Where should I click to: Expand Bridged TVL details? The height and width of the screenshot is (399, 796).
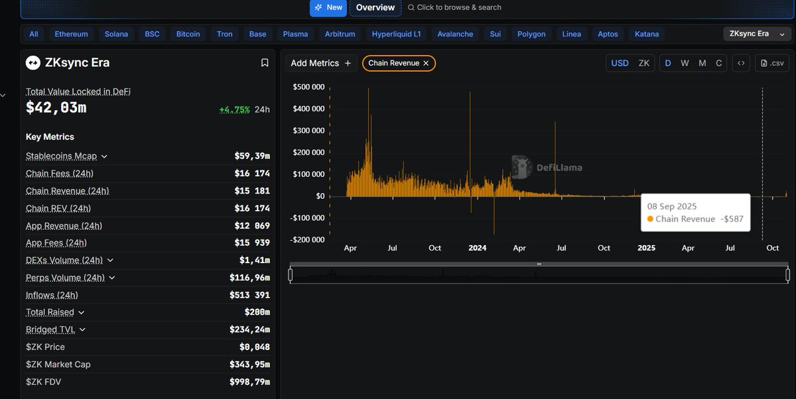tap(82, 329)
